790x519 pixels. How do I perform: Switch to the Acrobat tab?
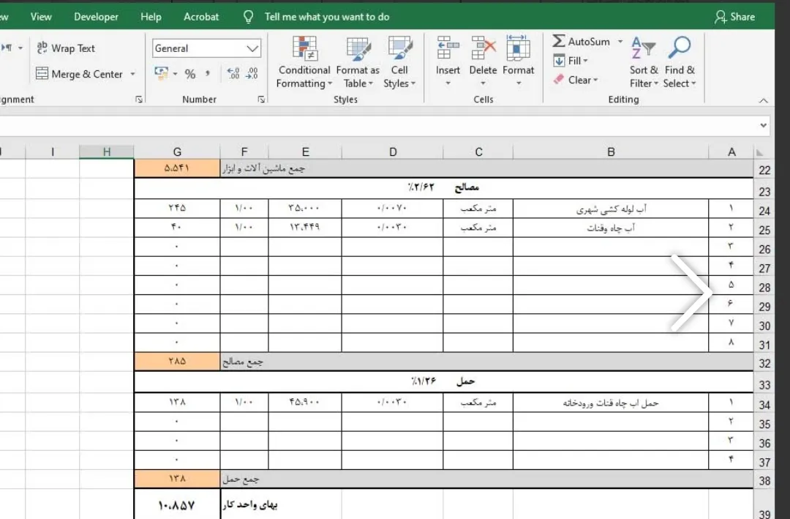click(201, 16)
